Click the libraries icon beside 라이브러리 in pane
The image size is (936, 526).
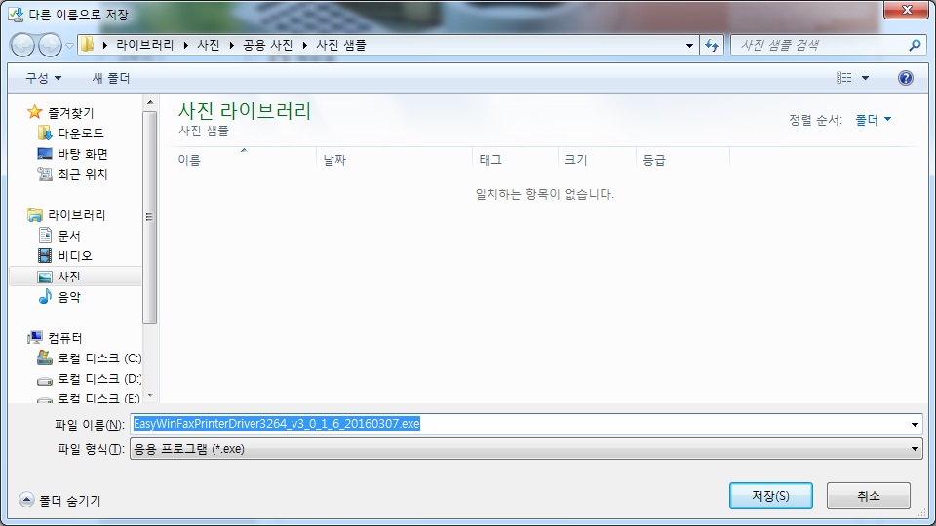coord(35,214)
